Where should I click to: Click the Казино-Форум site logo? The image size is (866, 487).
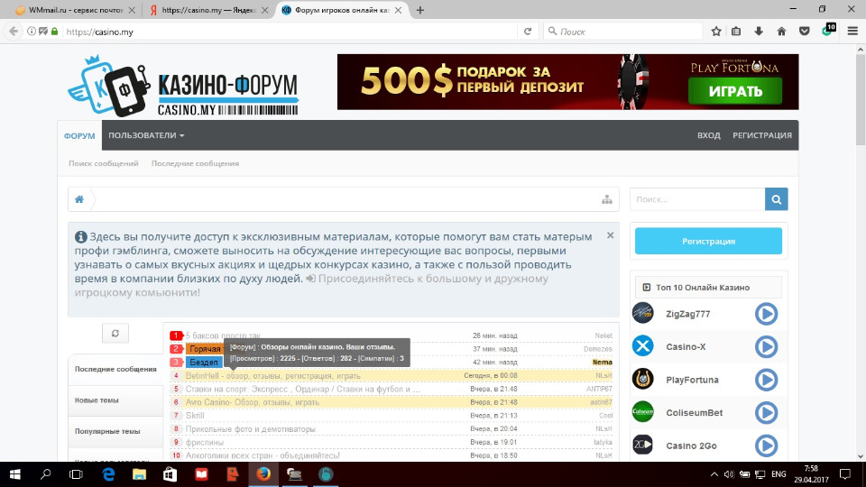point(183,87)
